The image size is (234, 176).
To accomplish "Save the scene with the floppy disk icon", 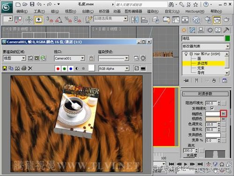I will (x=32, y=4).
